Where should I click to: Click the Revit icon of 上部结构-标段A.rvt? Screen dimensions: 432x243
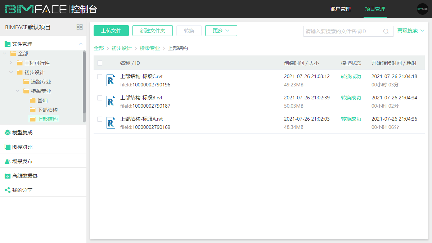tap(111, 123)
